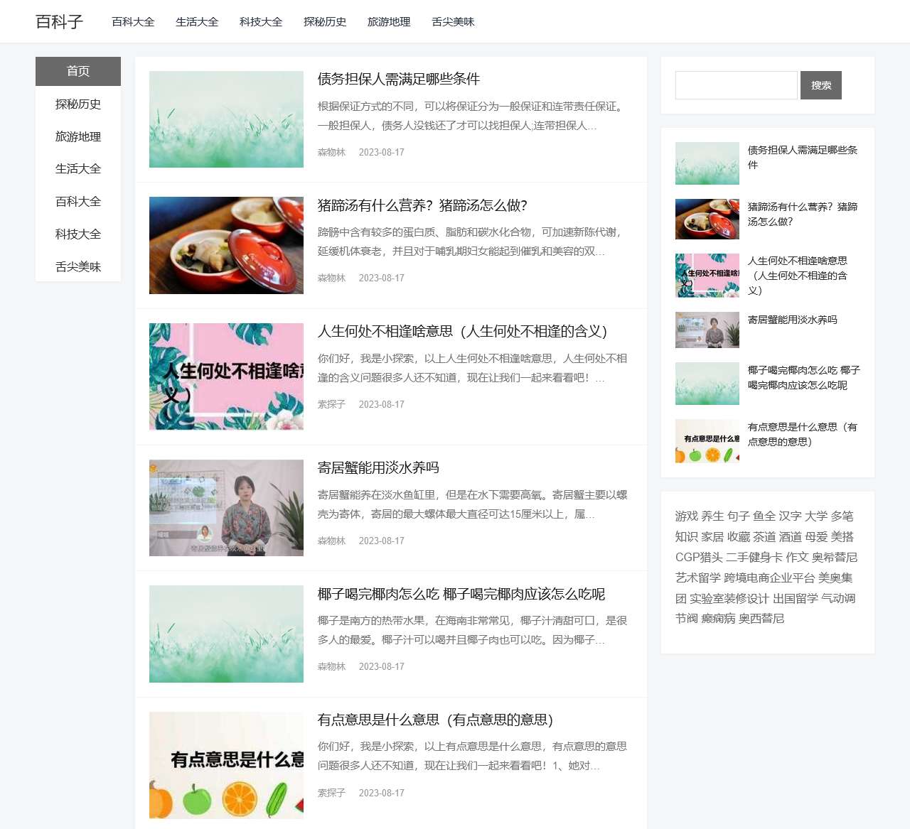Click the author link 森物林
This screenshot has width=910, height=829.
331,152
